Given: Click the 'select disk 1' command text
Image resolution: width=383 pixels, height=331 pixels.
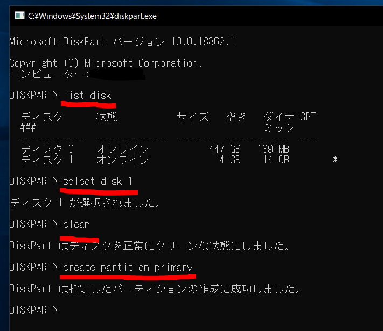Looking at the screenshot, I should [98, 181].
